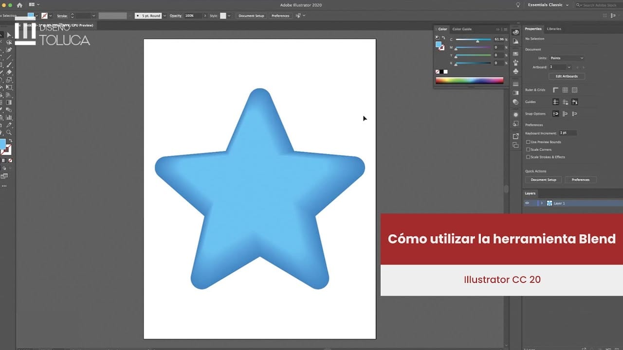The image size is (623, 350).
Task: Open the graphic Style dropdown arrow
Action: click(229, 16)
